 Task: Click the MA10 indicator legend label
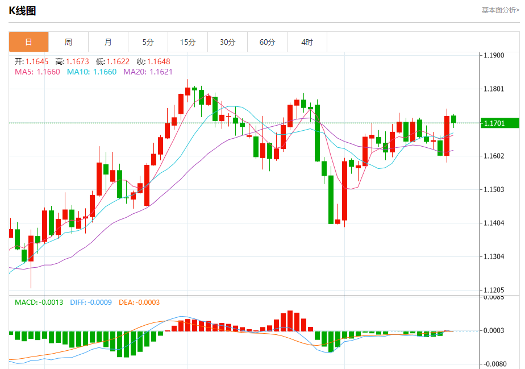coord(91,72)
